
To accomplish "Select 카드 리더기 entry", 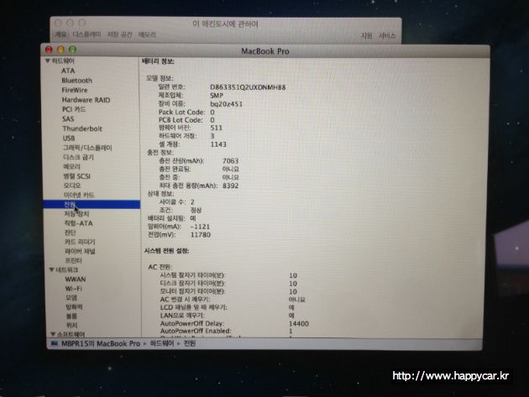I will (80, 243).
